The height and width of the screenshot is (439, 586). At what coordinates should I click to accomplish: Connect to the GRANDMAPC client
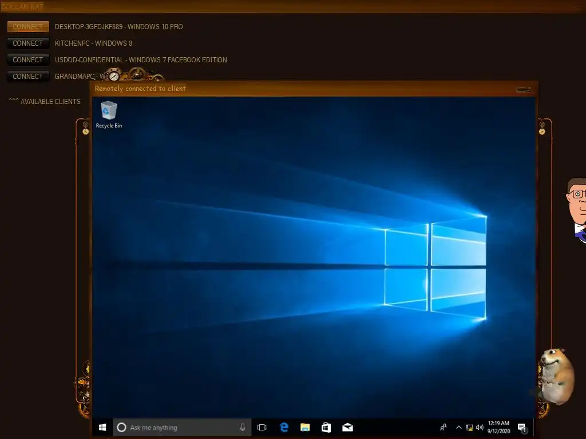click(28, 76)
